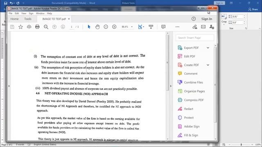Click Word's Undo icon in title bar
Screen dimensions: 262x147
(x=11, y=3)
